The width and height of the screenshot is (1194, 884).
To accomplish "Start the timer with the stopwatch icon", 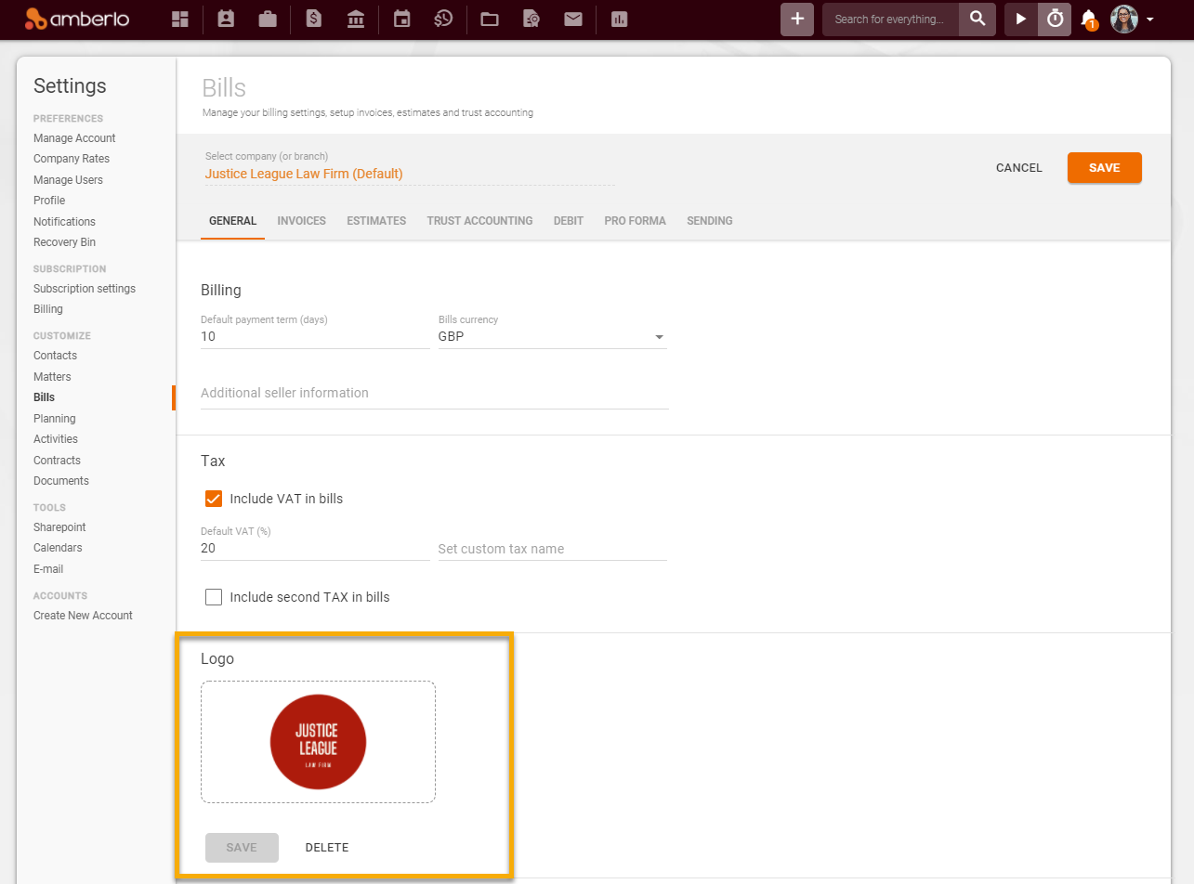I will (x=1055, y=19).
